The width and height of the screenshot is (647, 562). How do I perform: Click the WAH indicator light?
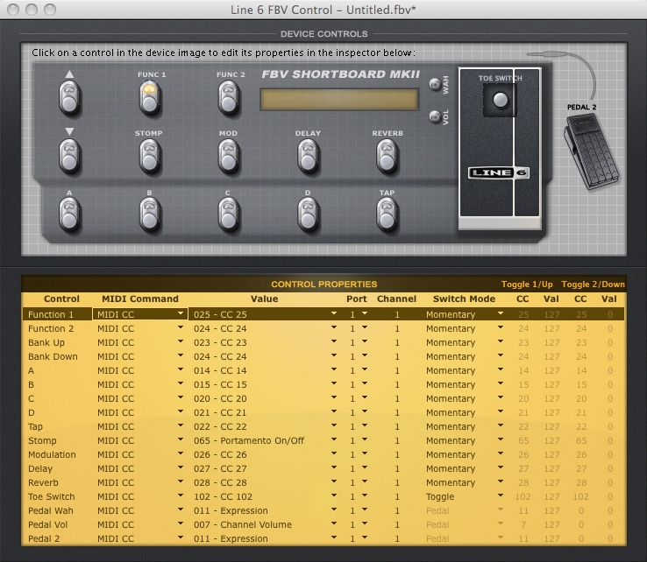tap(434, 85)
